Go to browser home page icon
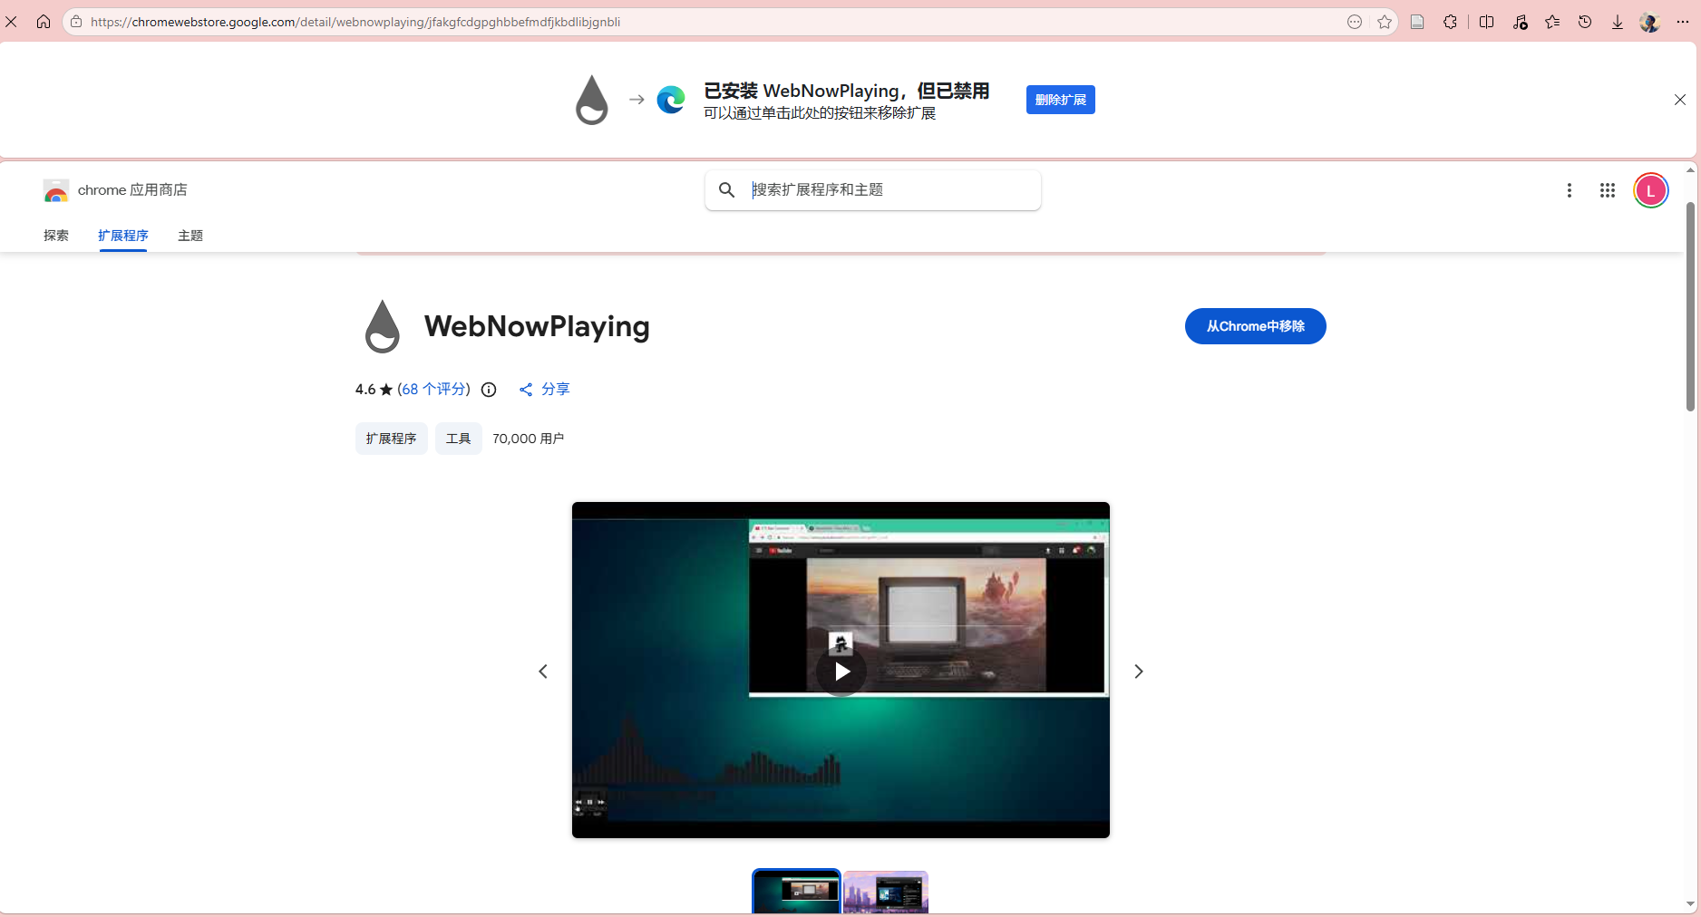 pyautogui.click(x=44, y=22)
